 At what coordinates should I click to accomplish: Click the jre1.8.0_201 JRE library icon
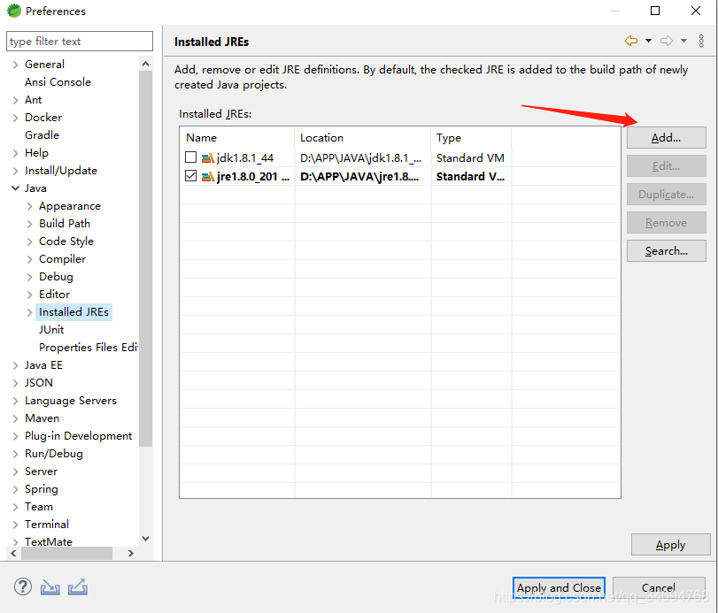coord(208,176)
